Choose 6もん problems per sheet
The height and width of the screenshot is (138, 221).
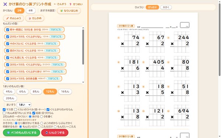(x=22, y=92)
